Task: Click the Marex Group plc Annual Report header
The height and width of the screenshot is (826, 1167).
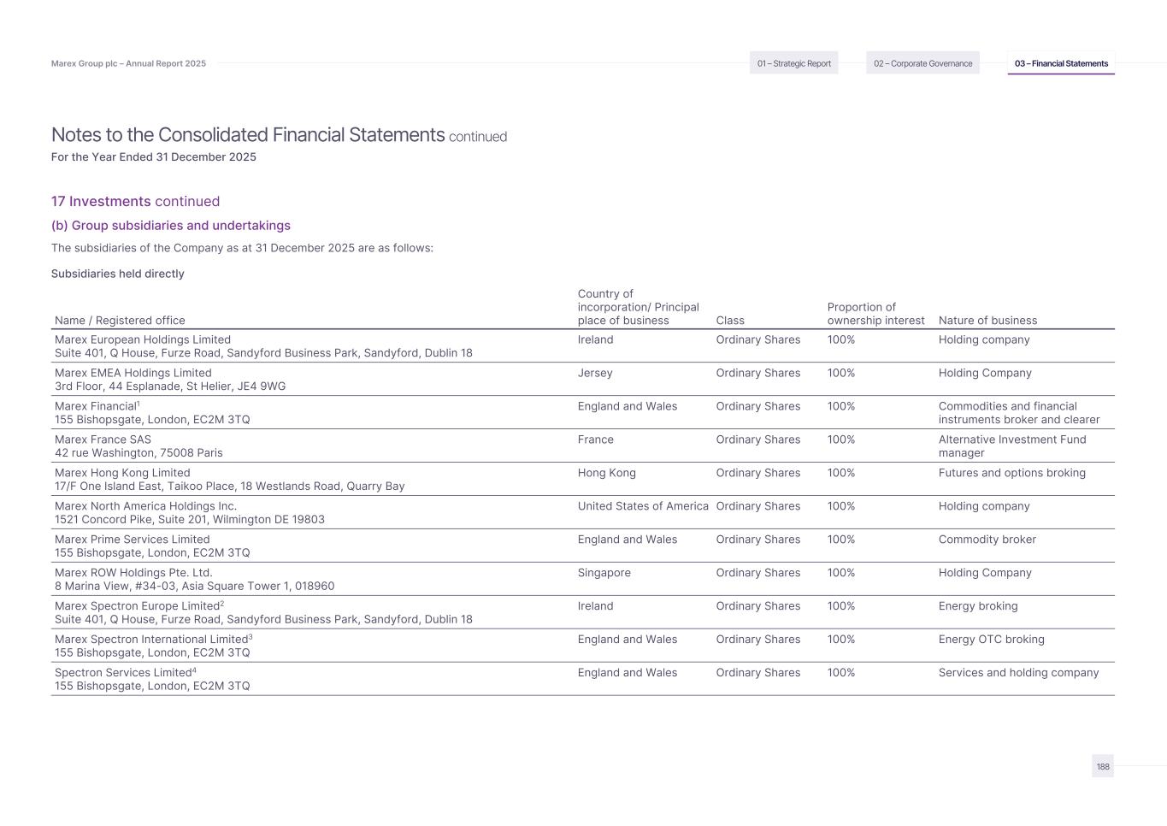Action: pos(128,63)
